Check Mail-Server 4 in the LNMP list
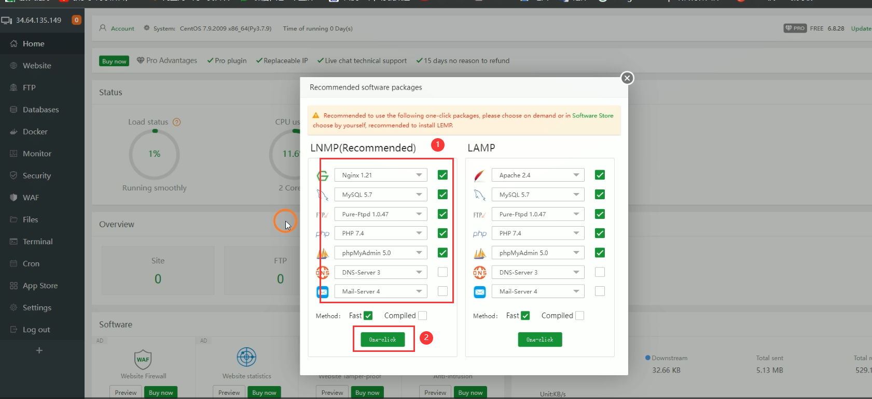Image resolution: width=872 pixels, height=399 pixels. tap(442, 291)
